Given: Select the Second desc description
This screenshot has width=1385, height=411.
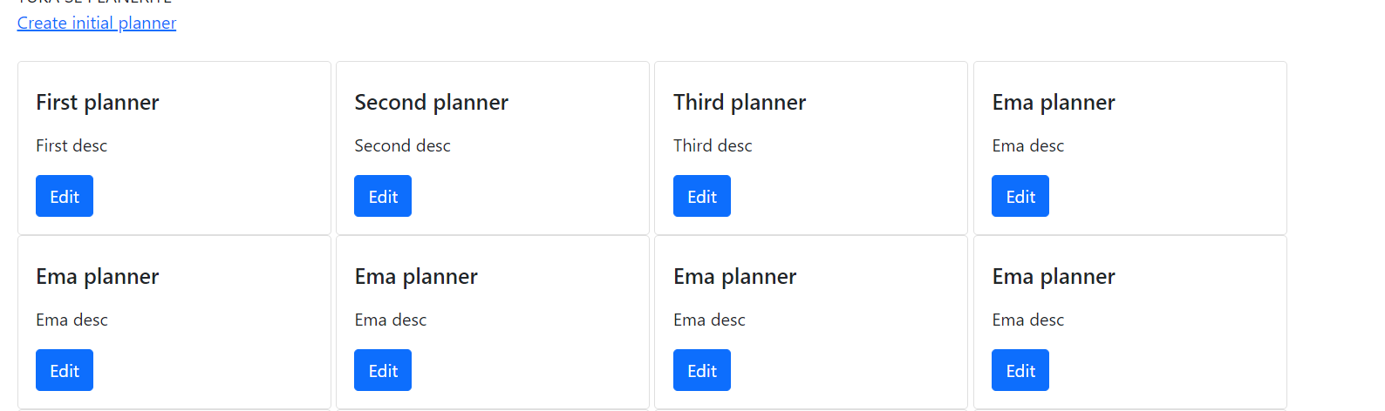Looking at the screenshot, I should point(402,146).
